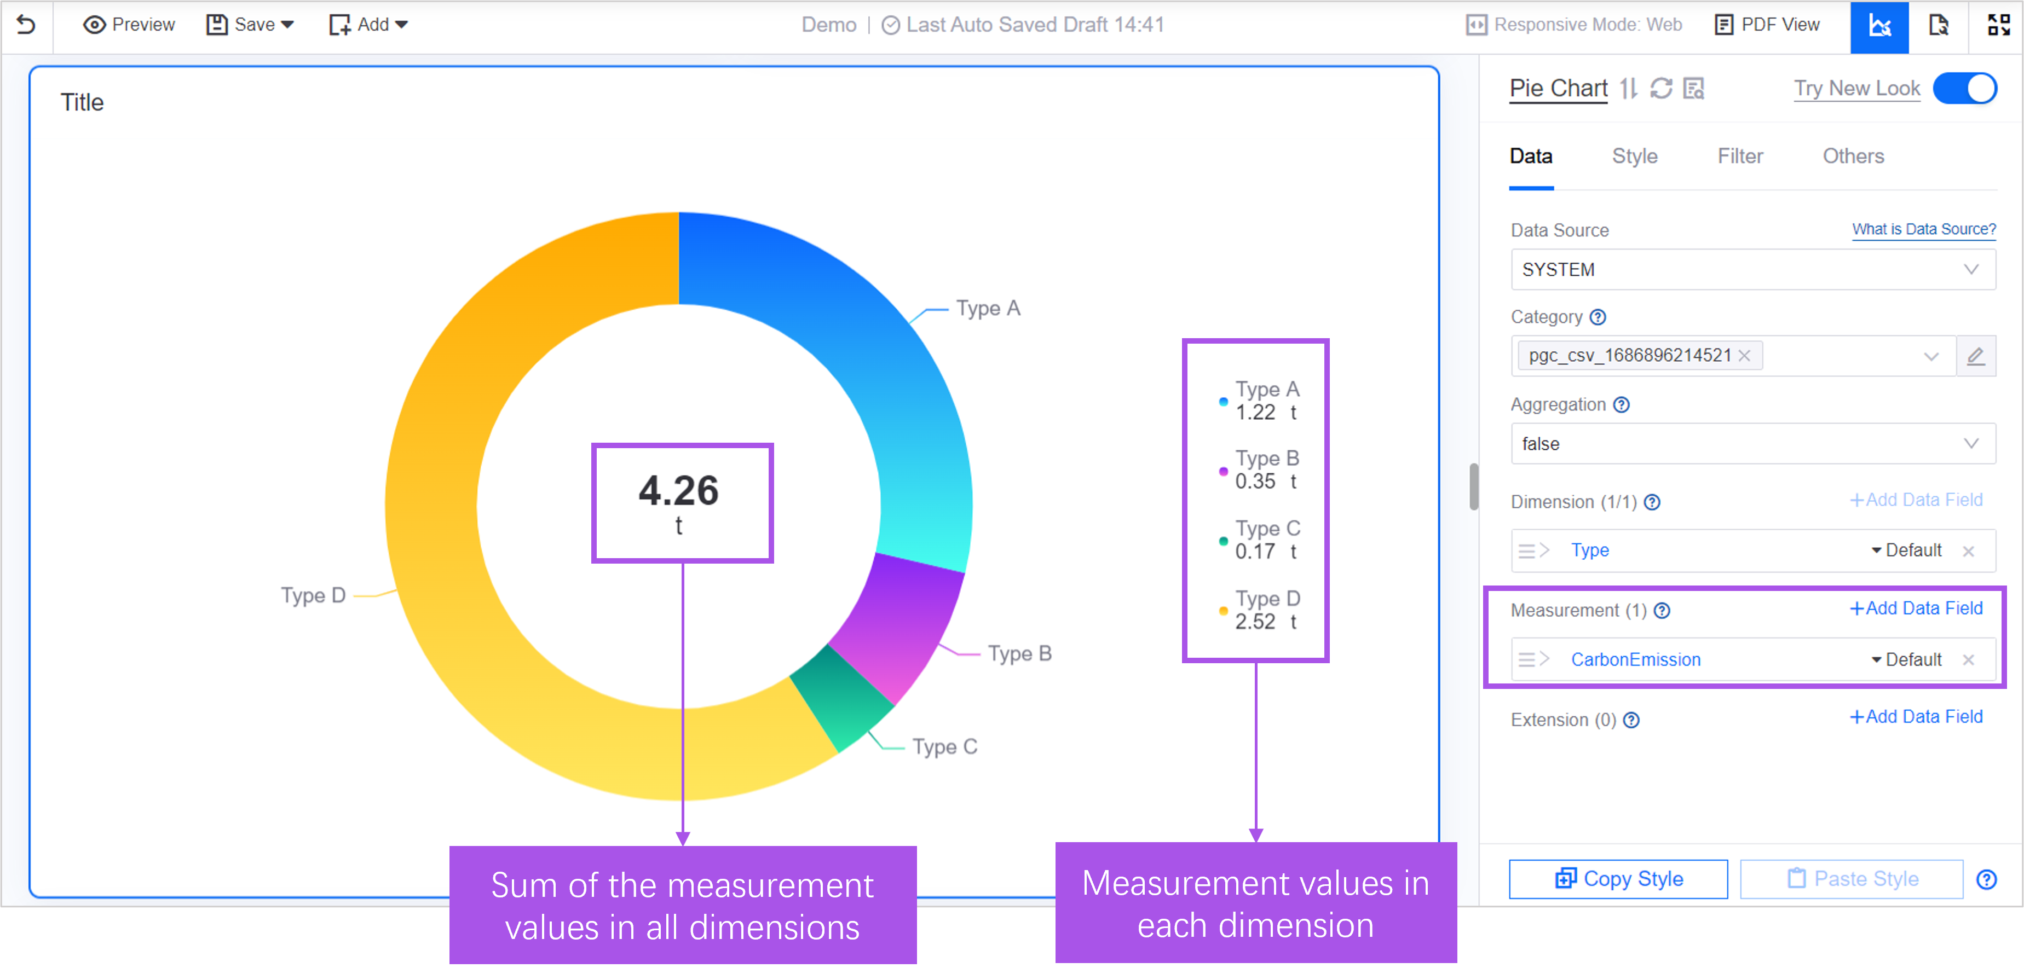The image size is (2024, 968).
Task: Open the Aggregation false dropdown
Action: click(1752, 444)
